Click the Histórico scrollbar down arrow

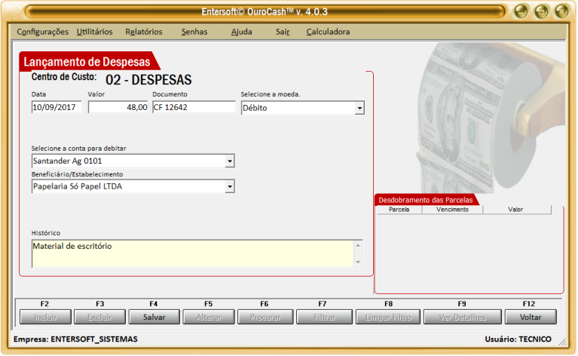[x=358, y=262]
